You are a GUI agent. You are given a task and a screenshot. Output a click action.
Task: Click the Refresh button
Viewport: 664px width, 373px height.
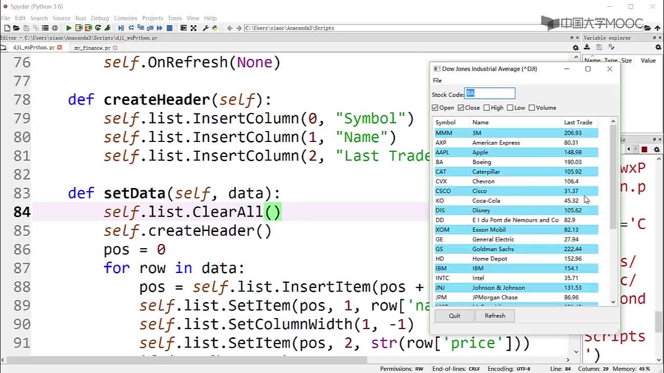pos(495,315)
